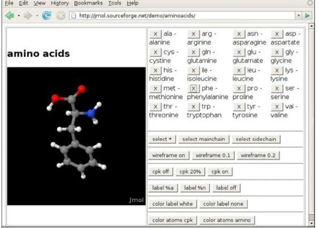Click the 'cpk 20%' button
The image size is (318, 228).
(190, 172)
